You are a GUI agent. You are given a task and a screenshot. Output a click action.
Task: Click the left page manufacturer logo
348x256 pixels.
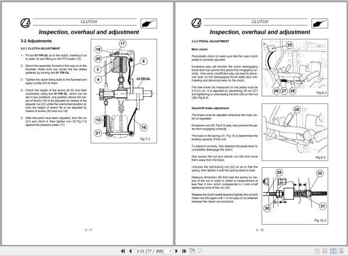[26, 23]
